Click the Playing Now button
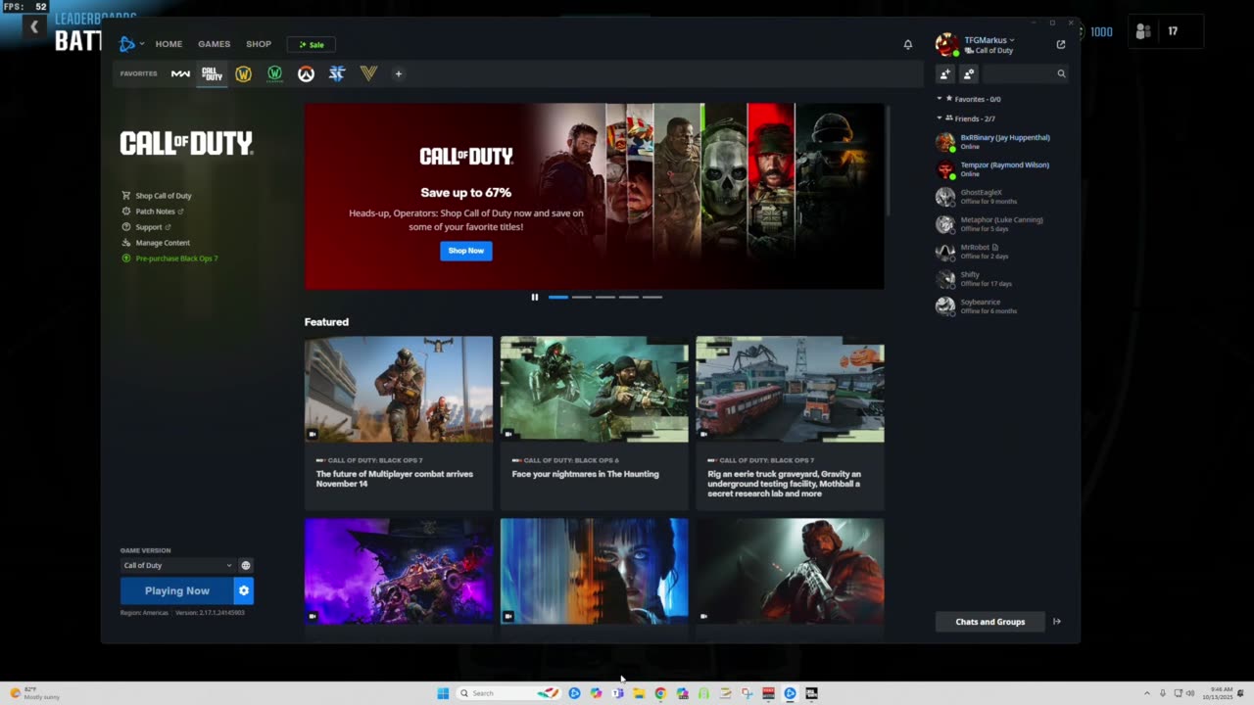The width and height of the screenshot is (1254, 705). coord(177,590)
